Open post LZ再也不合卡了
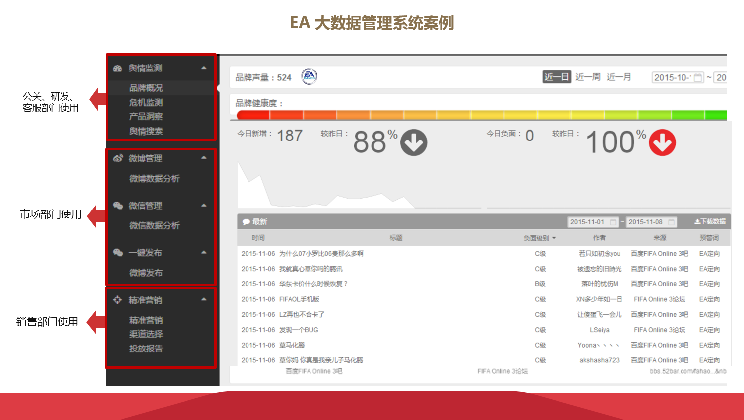The image size is (744, 420). point(302,315)
